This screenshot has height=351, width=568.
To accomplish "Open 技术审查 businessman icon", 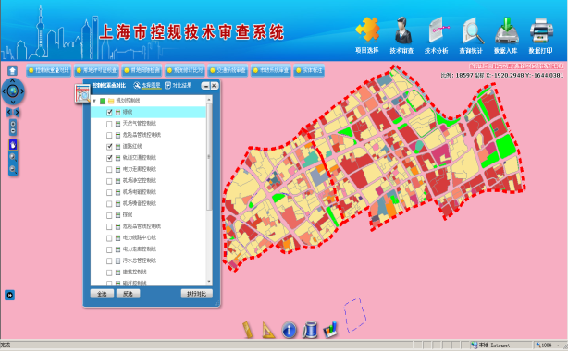I will pos(402,30).
